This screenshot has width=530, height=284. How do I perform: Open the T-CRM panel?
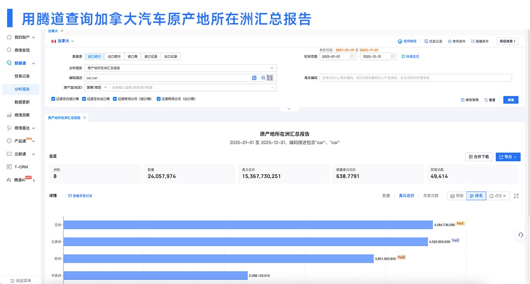(x=19, y=166)
